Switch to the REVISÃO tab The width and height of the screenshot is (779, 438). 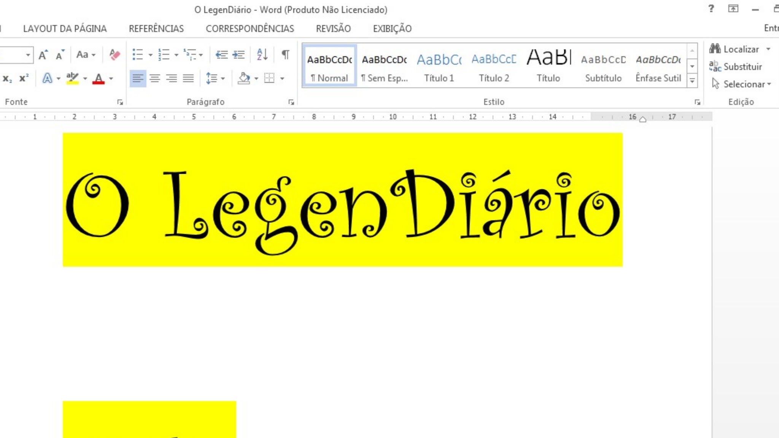[333, 29]
